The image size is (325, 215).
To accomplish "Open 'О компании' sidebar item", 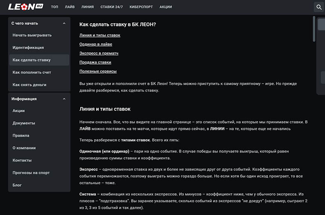I will point(39,148).
